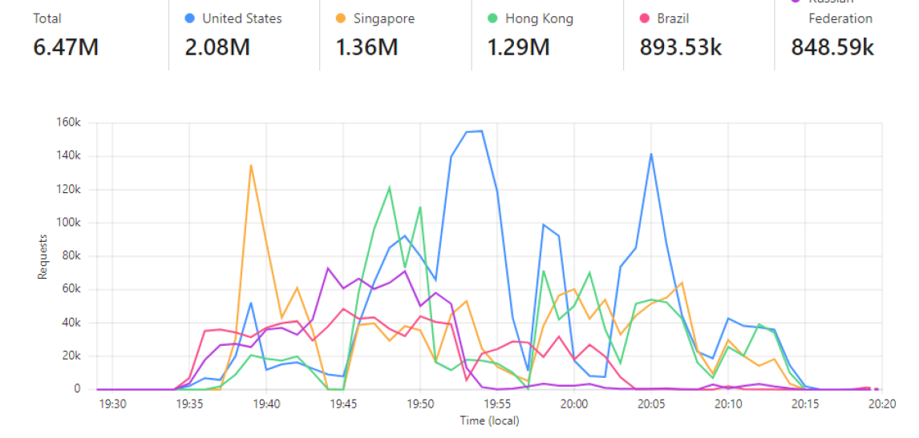The height and width of the screenshot is (438, 919).
Task: Toggle the Singapore series label
Action: 385,18
